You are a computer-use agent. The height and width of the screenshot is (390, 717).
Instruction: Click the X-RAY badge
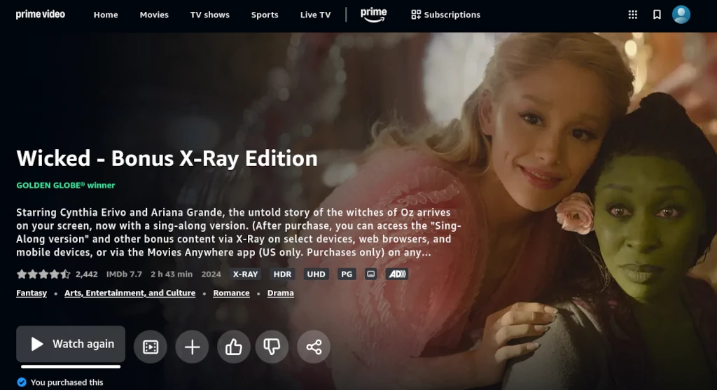(x=246, y=274)
